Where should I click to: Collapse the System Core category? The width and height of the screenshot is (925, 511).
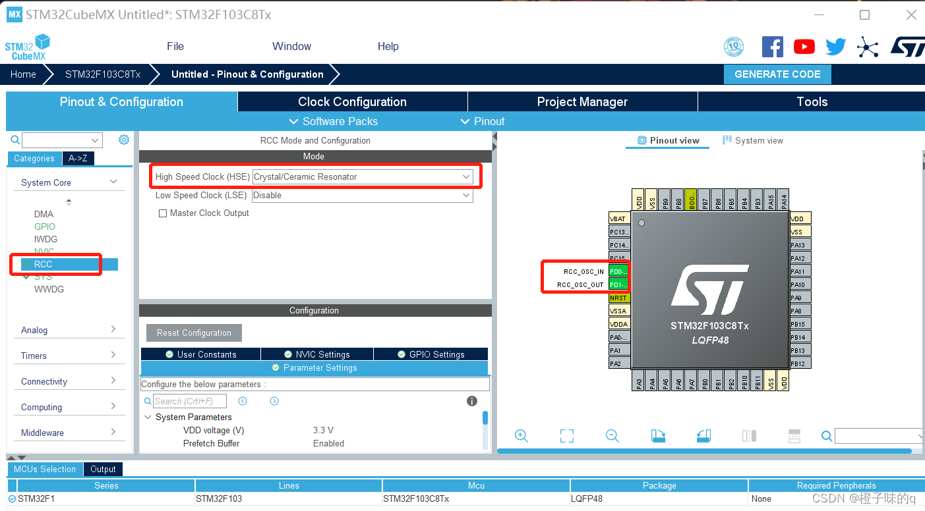click(113, 182)
